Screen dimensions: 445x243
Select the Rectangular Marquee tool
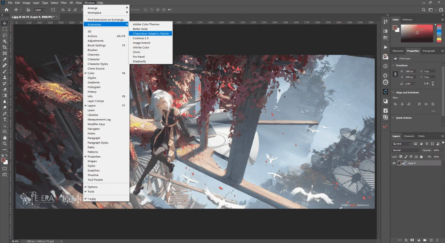click(x=5, y=29)
